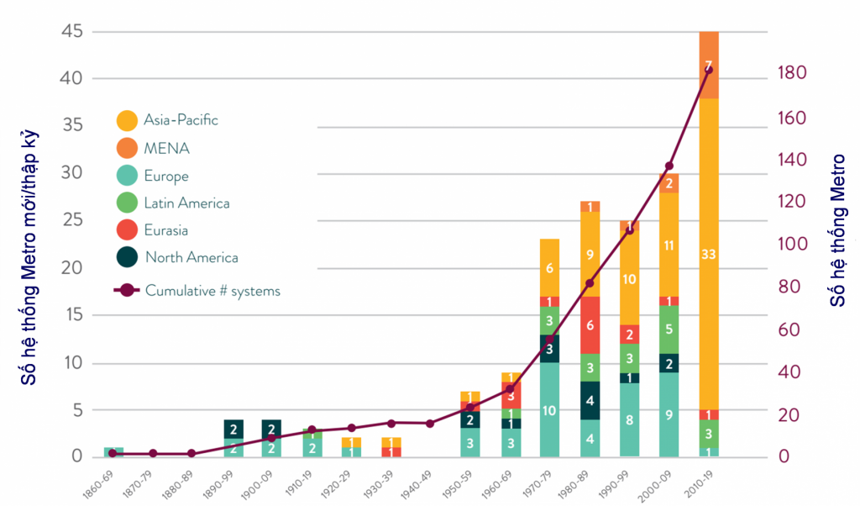Click the cumulative line point at 1940-49
The height and width of the screenshot is (506, 860).
point(430,424)
